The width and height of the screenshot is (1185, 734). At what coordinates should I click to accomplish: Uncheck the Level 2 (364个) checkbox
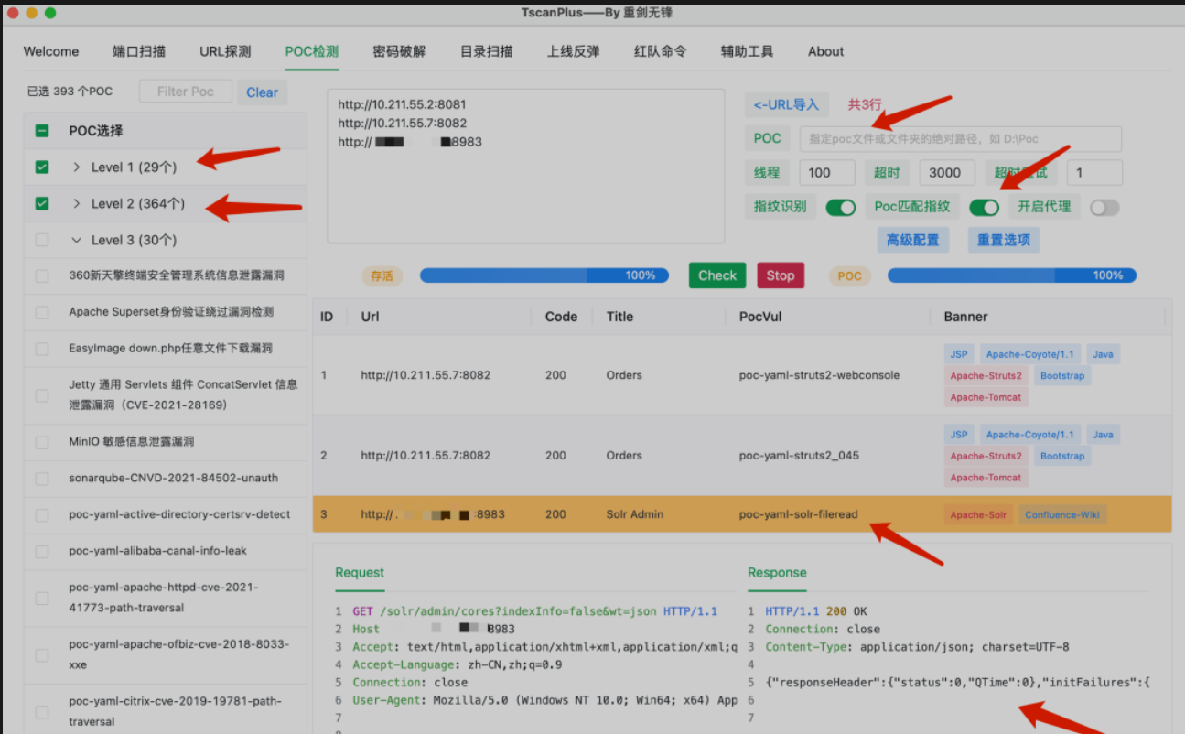[x=42, y=204]
